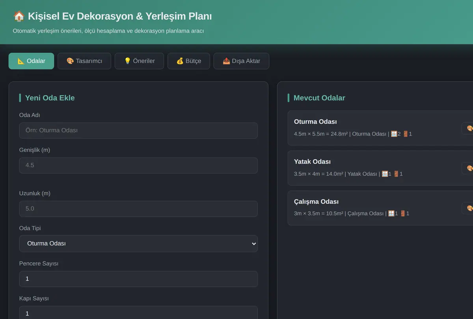473x319 pixels.
Task: Go to the Bütçe tab
Action: (188, 61)
